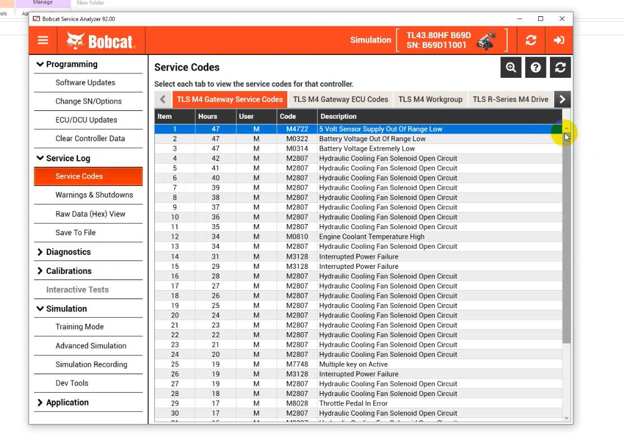The width and height of the screenshot is (624, 447).
Task: Click the Description column header
Action: [x=440, y=117]
